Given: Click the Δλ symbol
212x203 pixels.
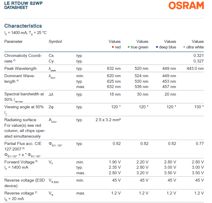Looking at the screenshot, I should click(x=51, y=94).
